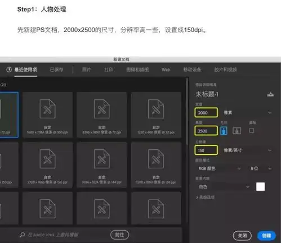This screenshot has width=281, height=243.
Task: Click the magnifier icon in Adobe Stock search
Action: tap(23, 235)
